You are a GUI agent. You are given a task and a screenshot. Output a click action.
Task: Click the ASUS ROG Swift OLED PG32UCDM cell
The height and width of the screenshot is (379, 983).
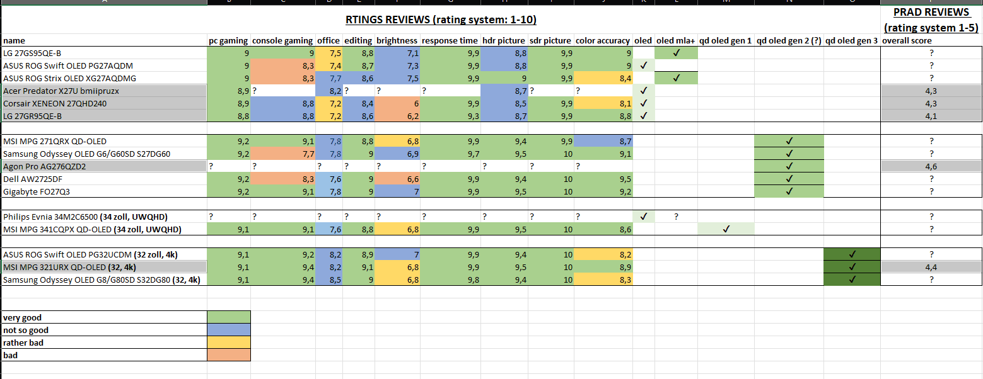tap(104, 254)
